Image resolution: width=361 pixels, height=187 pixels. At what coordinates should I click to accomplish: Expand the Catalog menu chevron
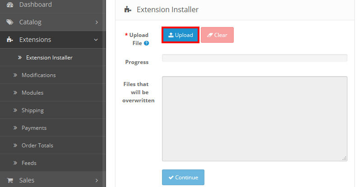click(97, 22)
